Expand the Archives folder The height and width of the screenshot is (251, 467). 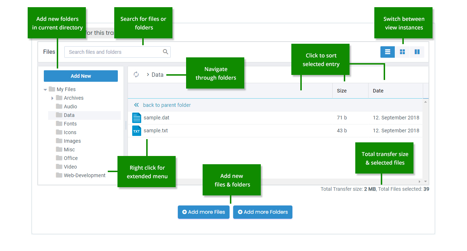[52, 98]
